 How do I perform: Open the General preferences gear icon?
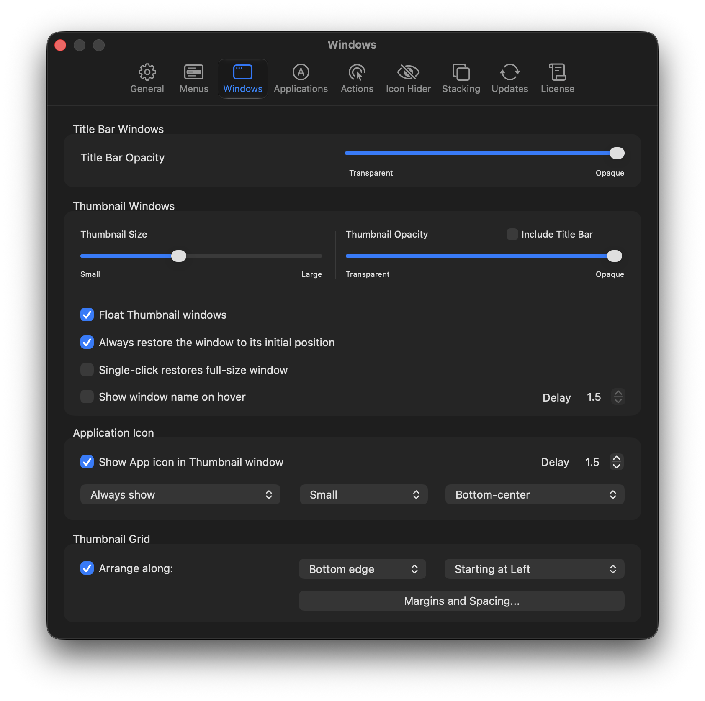click(x=147, y=72)
